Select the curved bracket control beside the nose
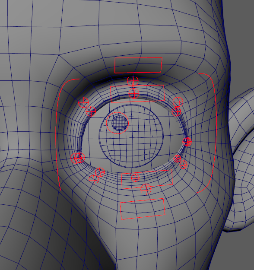The width and height of the screenshot is (254, 270). point(67,134)
